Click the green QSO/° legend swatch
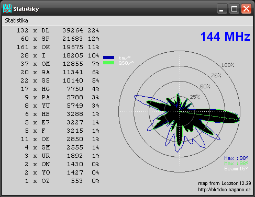Viewport: 255px width, 197px height. pos(108,63)
